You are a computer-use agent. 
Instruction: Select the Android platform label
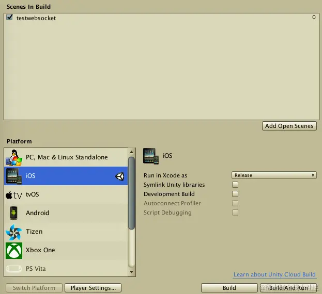coord(38,213)
